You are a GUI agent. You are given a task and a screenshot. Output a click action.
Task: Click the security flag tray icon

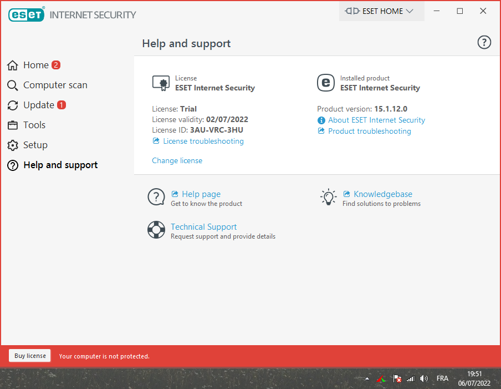pyautogui.click(x=397, y=379)
